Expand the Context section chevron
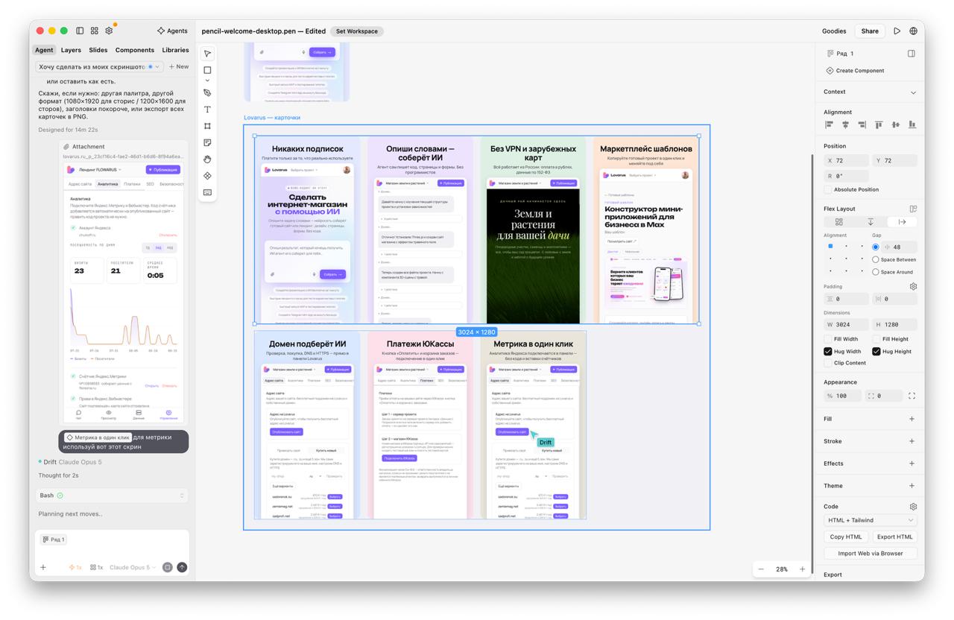 point(913,92)
